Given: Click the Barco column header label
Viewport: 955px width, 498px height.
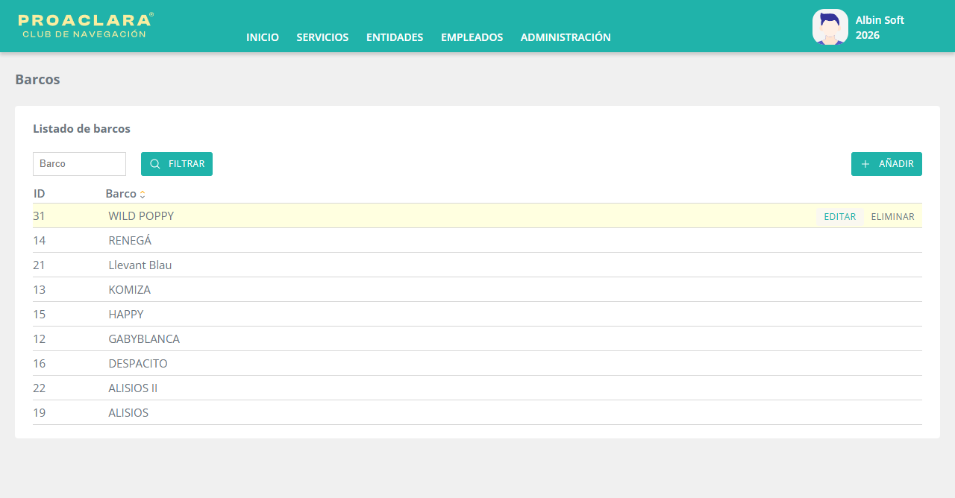Looking at the screenshot, I should (121, 194).
